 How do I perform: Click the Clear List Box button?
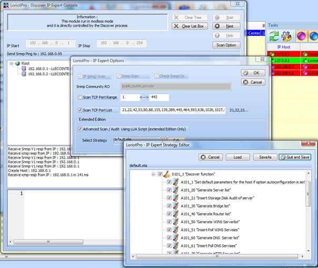coord(190,26)
